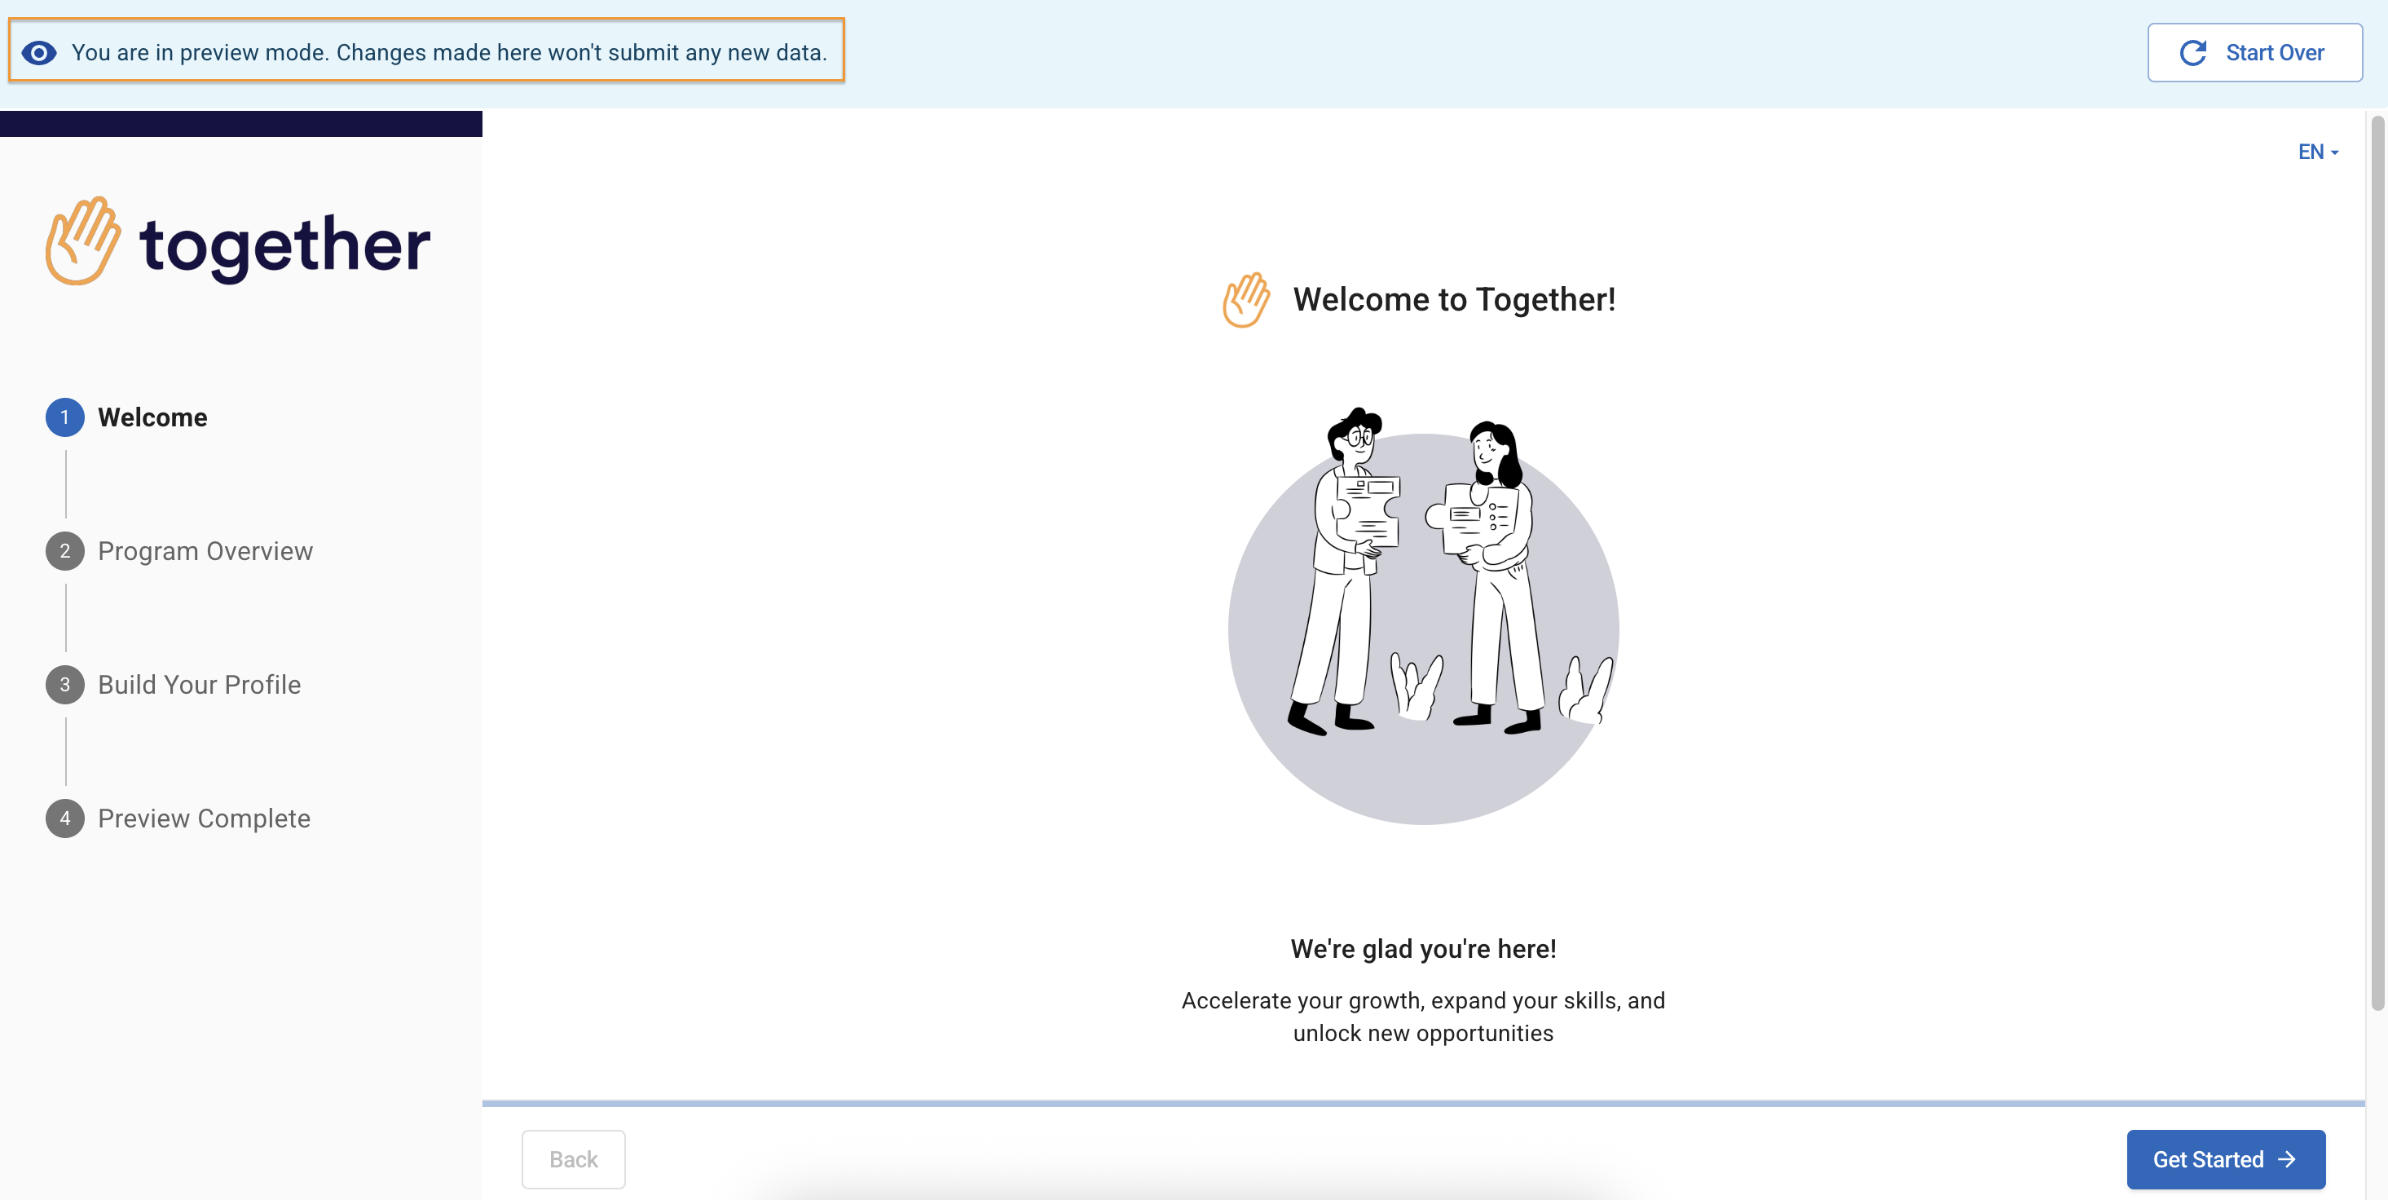Image resolution: width=2388 pixels, height=1200 pixels.
Task: Select the Welcome step label
Action: pos(153,417)
